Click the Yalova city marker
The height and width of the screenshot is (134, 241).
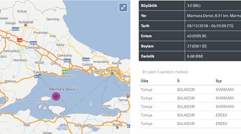(128, 97)
